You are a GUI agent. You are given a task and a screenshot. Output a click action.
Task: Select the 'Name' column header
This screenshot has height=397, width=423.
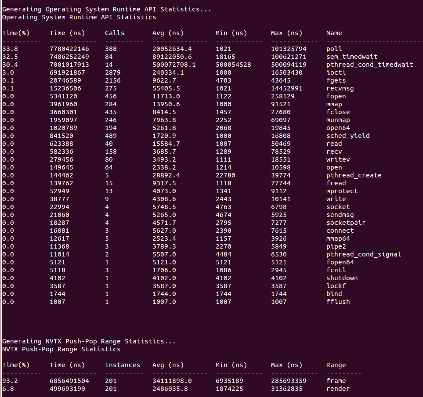point(336,33)
